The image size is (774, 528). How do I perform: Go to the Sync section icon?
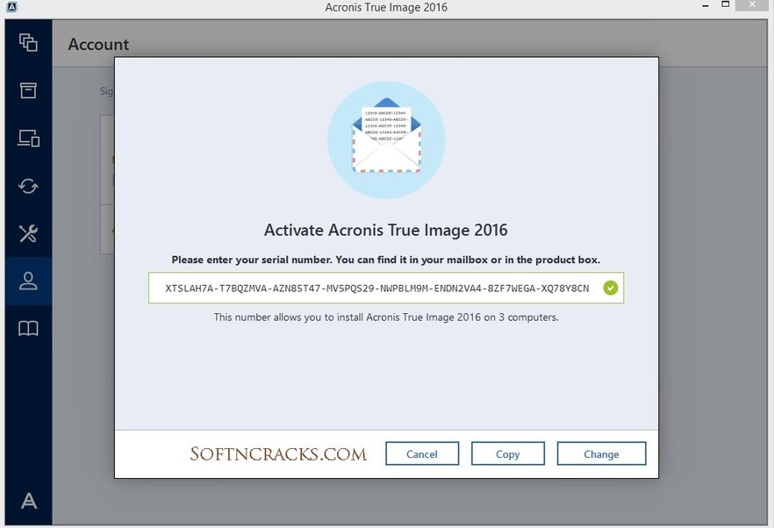(x=28, y=186)
